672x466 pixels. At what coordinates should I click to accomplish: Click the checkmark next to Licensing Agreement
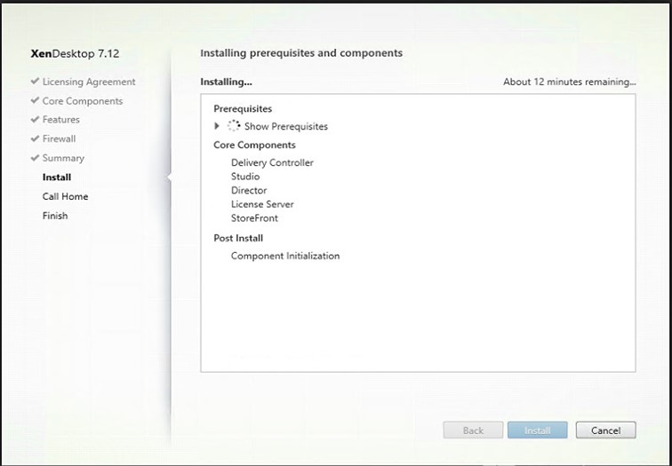(x=36, y=82)
